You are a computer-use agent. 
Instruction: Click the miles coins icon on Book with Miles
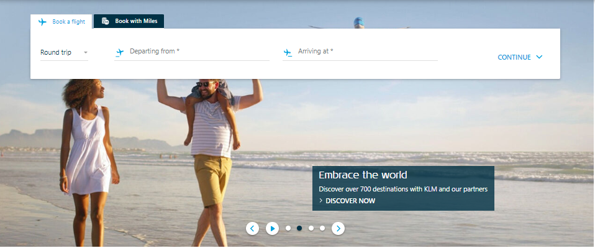tap(106, 21)
